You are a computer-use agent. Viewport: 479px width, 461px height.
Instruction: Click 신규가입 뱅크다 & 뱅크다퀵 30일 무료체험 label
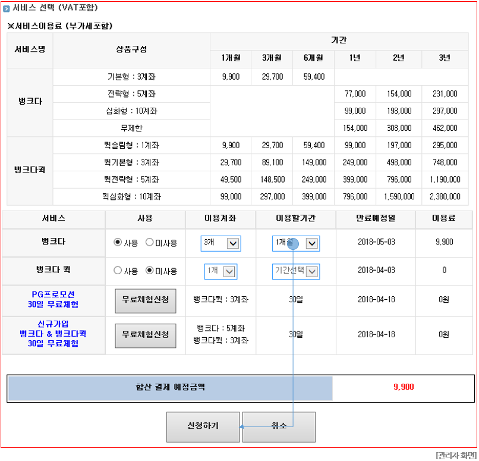[x=53, y=334]
